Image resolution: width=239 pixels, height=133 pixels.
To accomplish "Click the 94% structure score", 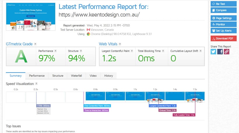I will click(x=77, y=58).
